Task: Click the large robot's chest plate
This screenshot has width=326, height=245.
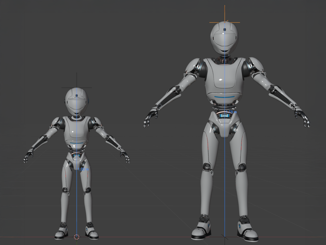Action: 224,78
